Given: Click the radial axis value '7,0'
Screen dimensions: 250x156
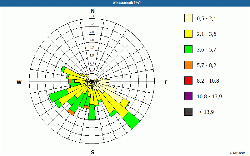Looking at the screenshot, I should click(x=92, y=32).
